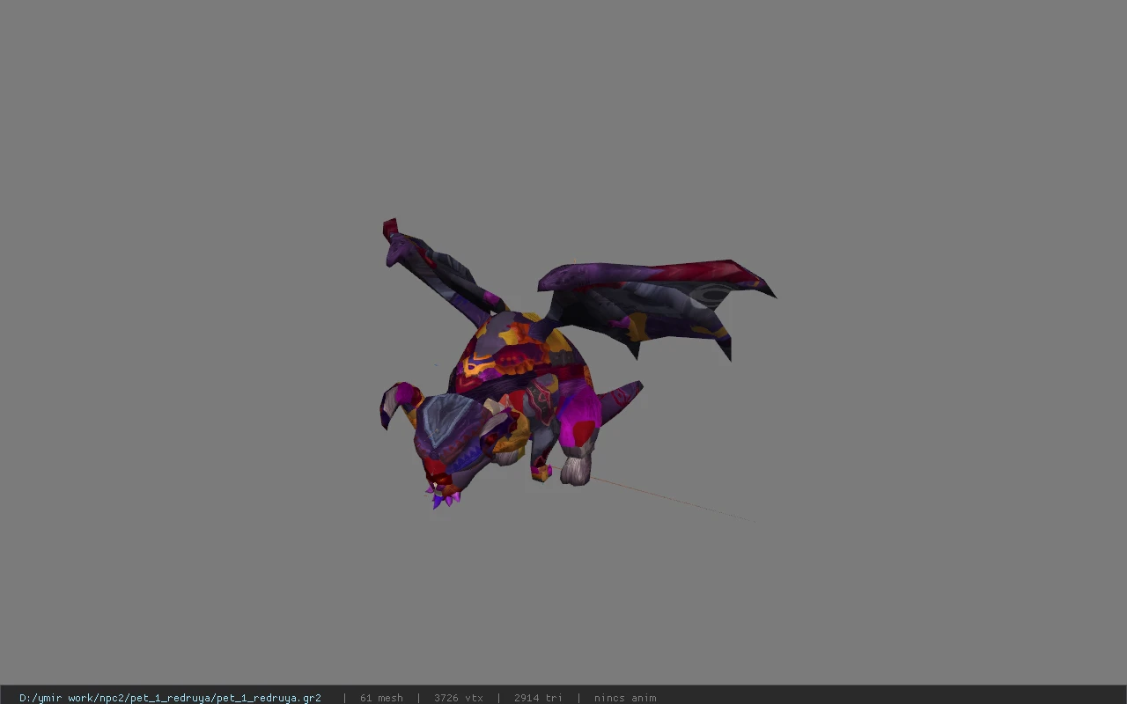Click the "61 mesh" status entry
This screenshot has height=704, width=1127.
coord(381,698)
